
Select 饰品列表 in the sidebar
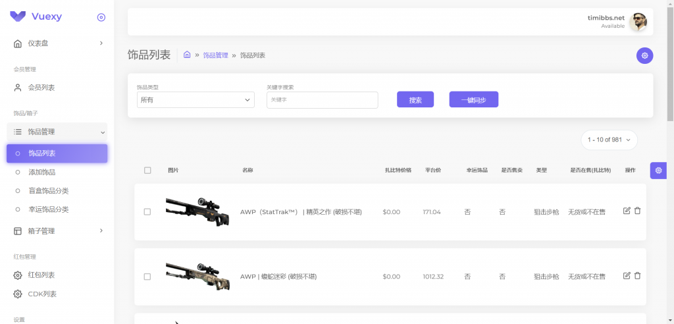pos(57,153)
